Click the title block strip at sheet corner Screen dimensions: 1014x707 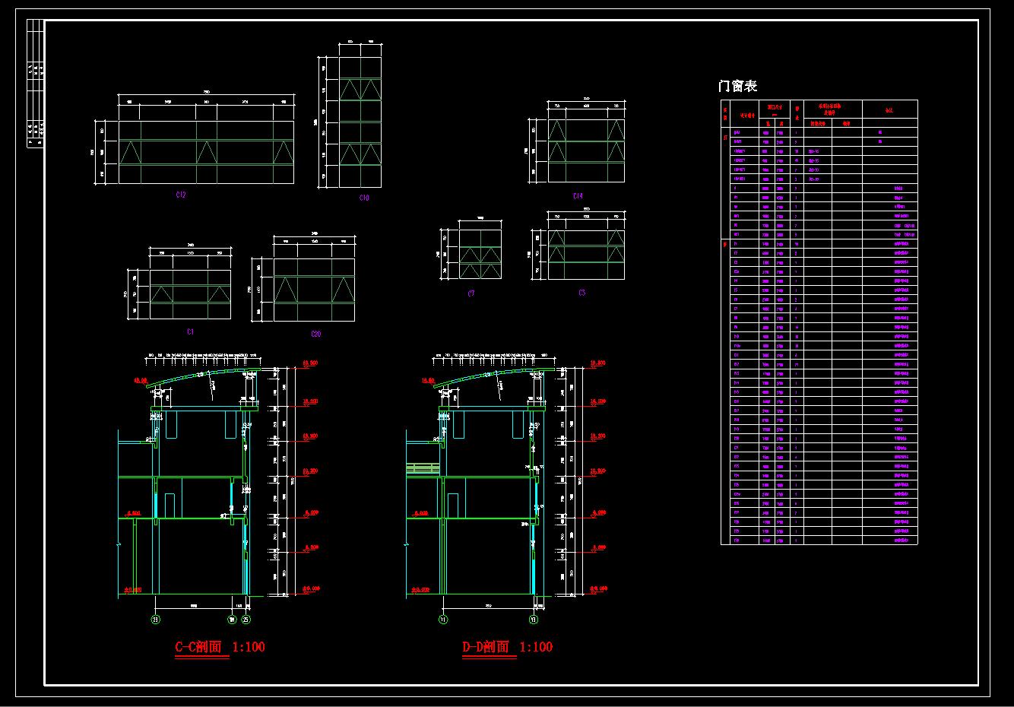point(35,84)
